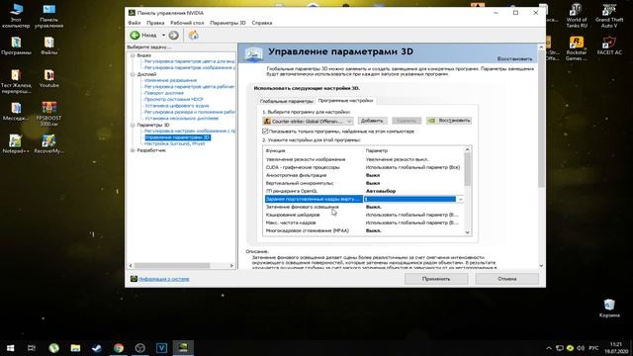Screen dimensions: 633x356
Task: Open Установка цифрового аудио task
Action: coord(177,106)
